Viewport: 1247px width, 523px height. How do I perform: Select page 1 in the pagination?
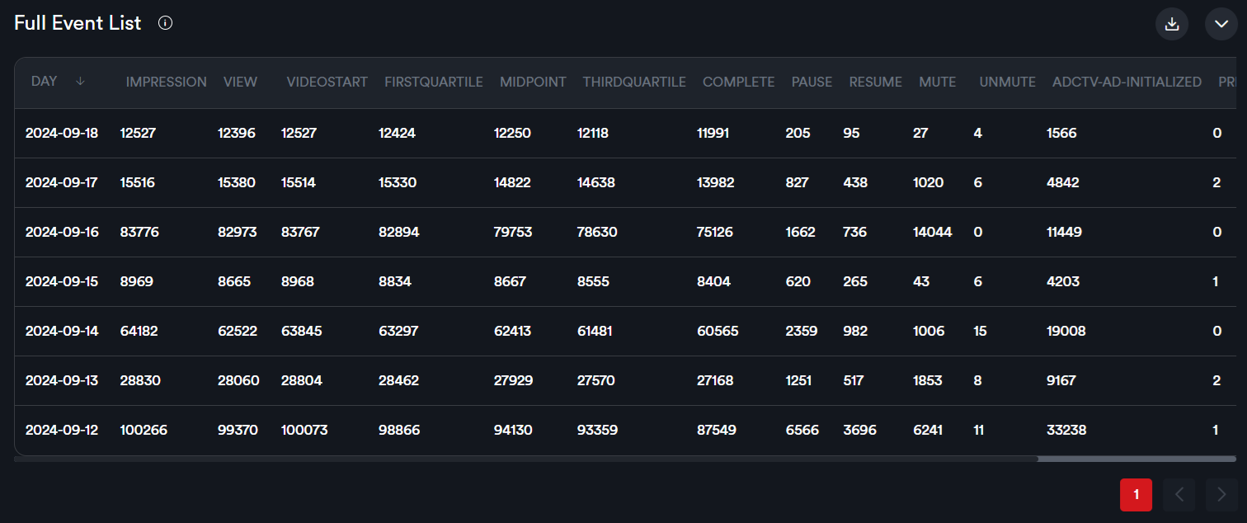pyautogui.click(x=1136, y=495)
